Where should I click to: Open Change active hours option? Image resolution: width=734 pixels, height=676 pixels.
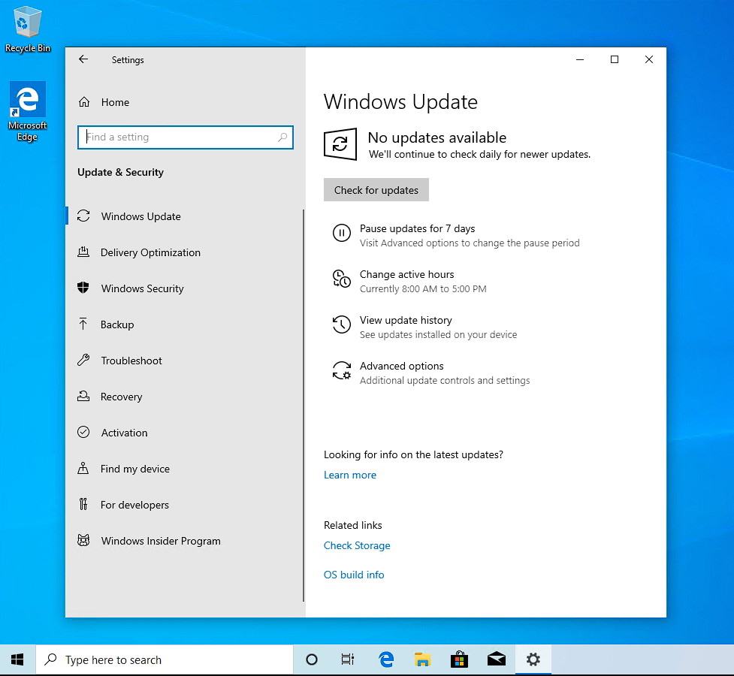coord(406,275)
